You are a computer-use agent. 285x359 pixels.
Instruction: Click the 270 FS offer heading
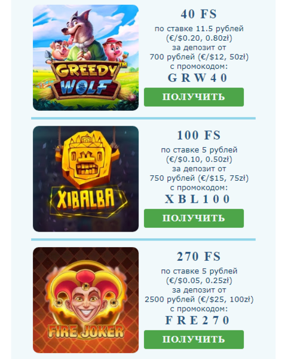coord(198,256)
